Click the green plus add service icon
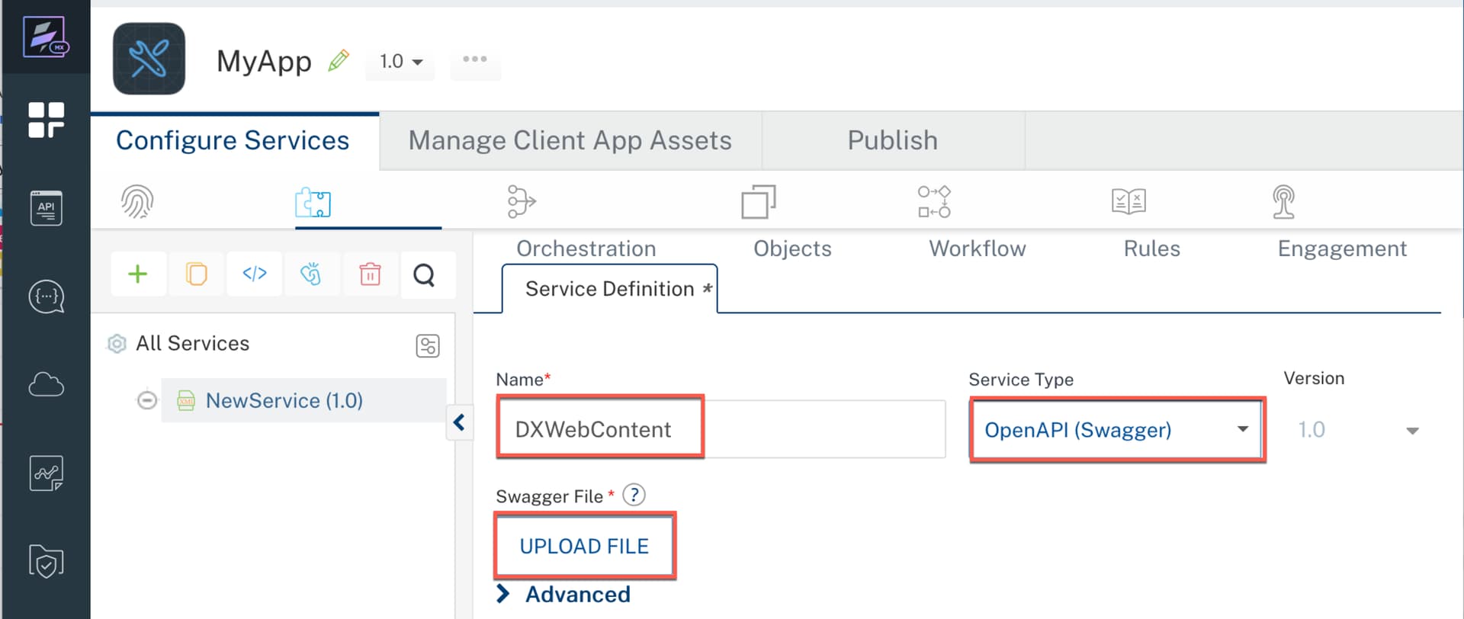The width and height of the screenshot is (1464, 619). (x=138, y=274)
